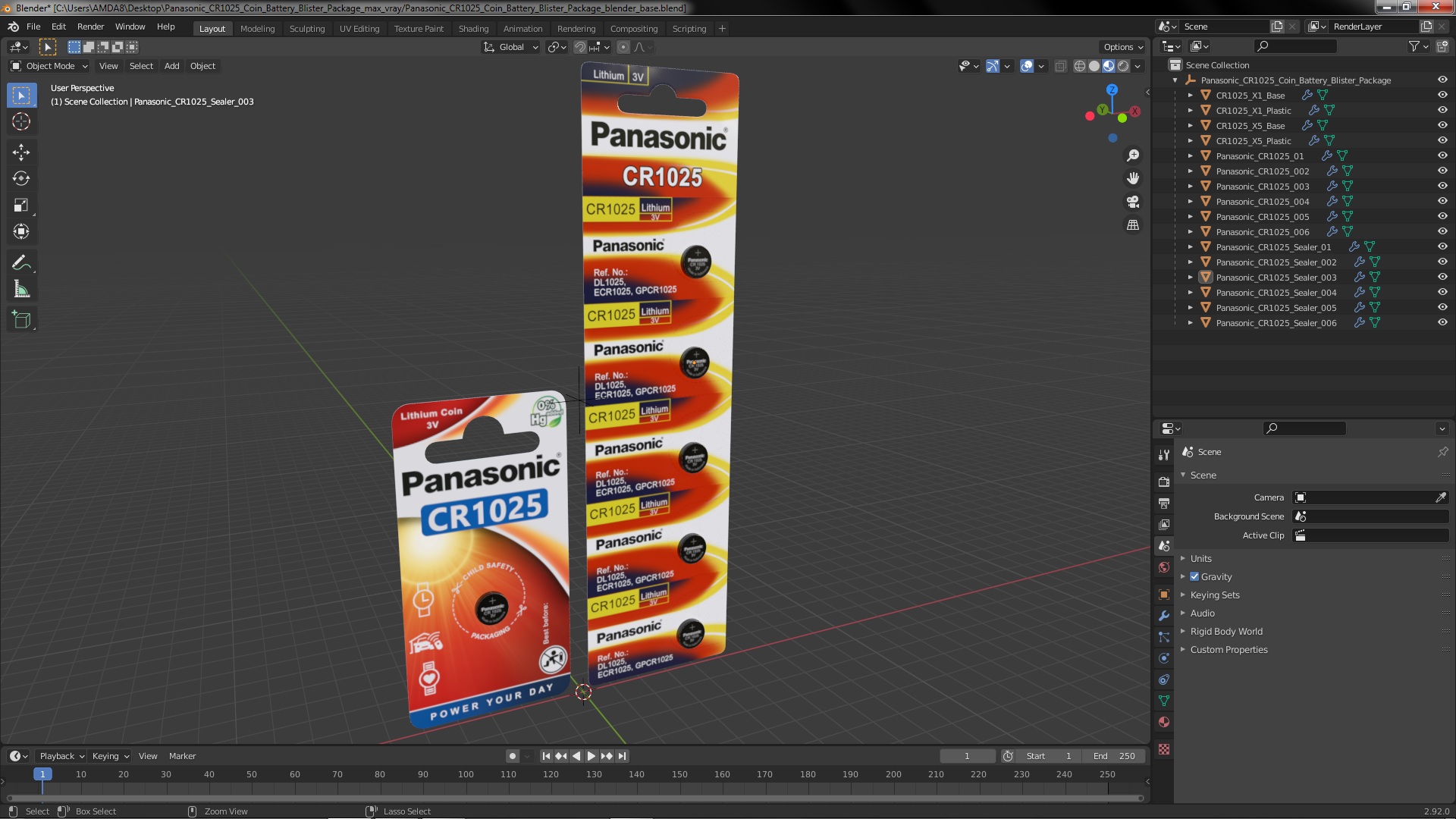
Task: Play animation forward
Action: 591,756
